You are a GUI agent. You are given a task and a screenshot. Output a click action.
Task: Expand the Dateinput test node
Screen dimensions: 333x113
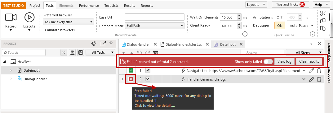tap(11, 70)
